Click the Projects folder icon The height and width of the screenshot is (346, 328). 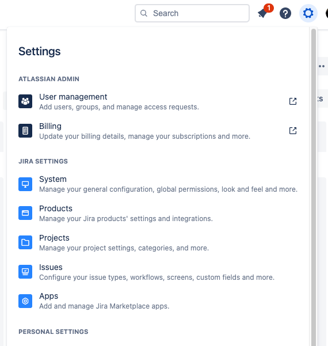pyautogui.click(x=25, y=242)
